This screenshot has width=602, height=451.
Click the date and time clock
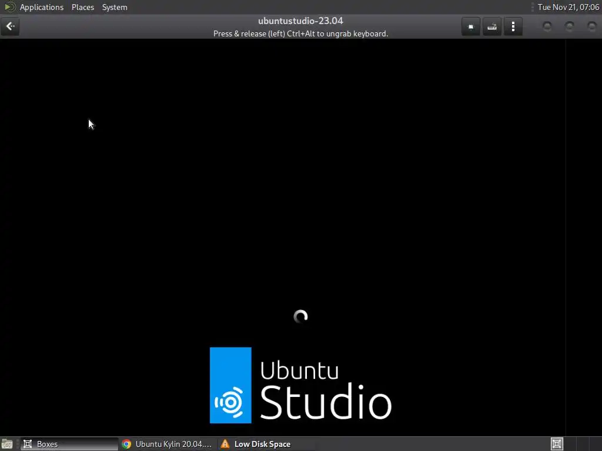(x=568, y=7)
